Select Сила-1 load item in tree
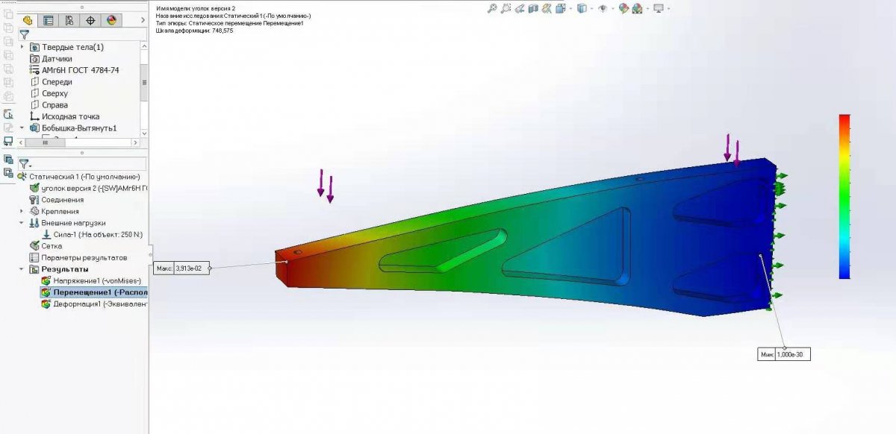896x434 pixels. (97, 234)
